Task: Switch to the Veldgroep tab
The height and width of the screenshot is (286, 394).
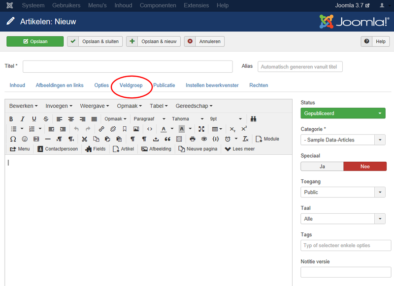Action: [131, 85]
